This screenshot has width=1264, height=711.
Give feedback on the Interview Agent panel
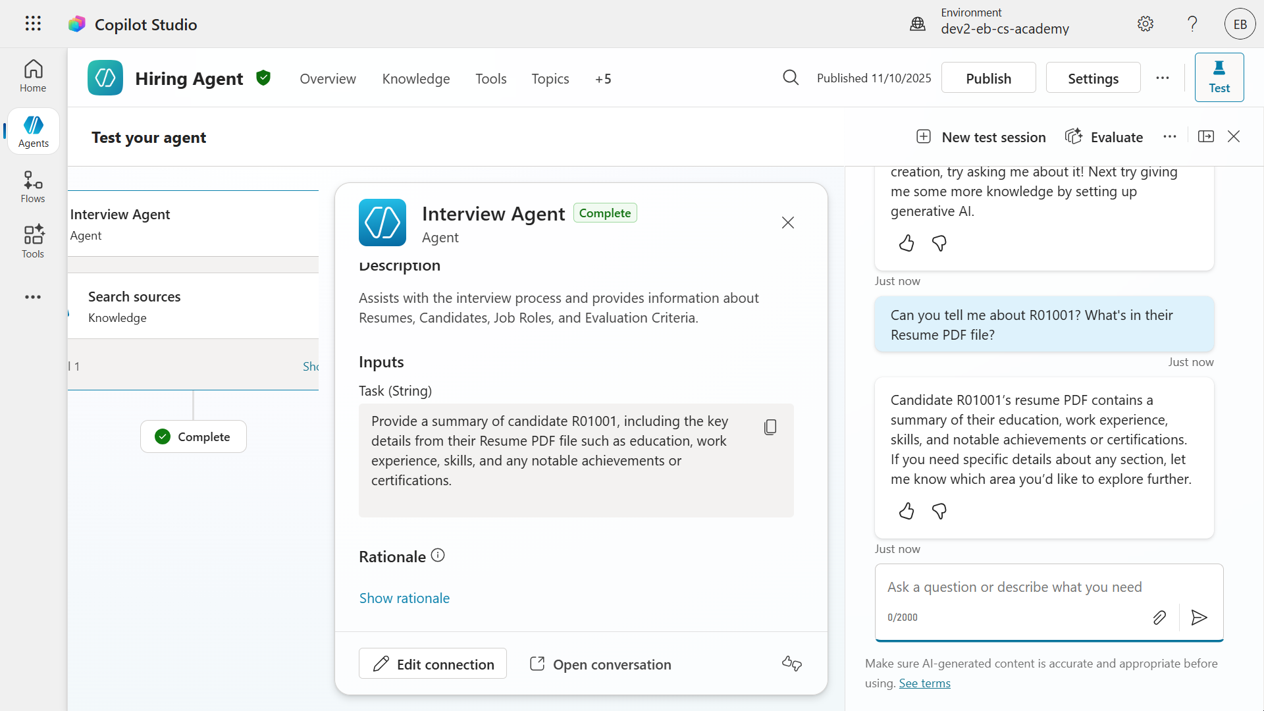792,664
